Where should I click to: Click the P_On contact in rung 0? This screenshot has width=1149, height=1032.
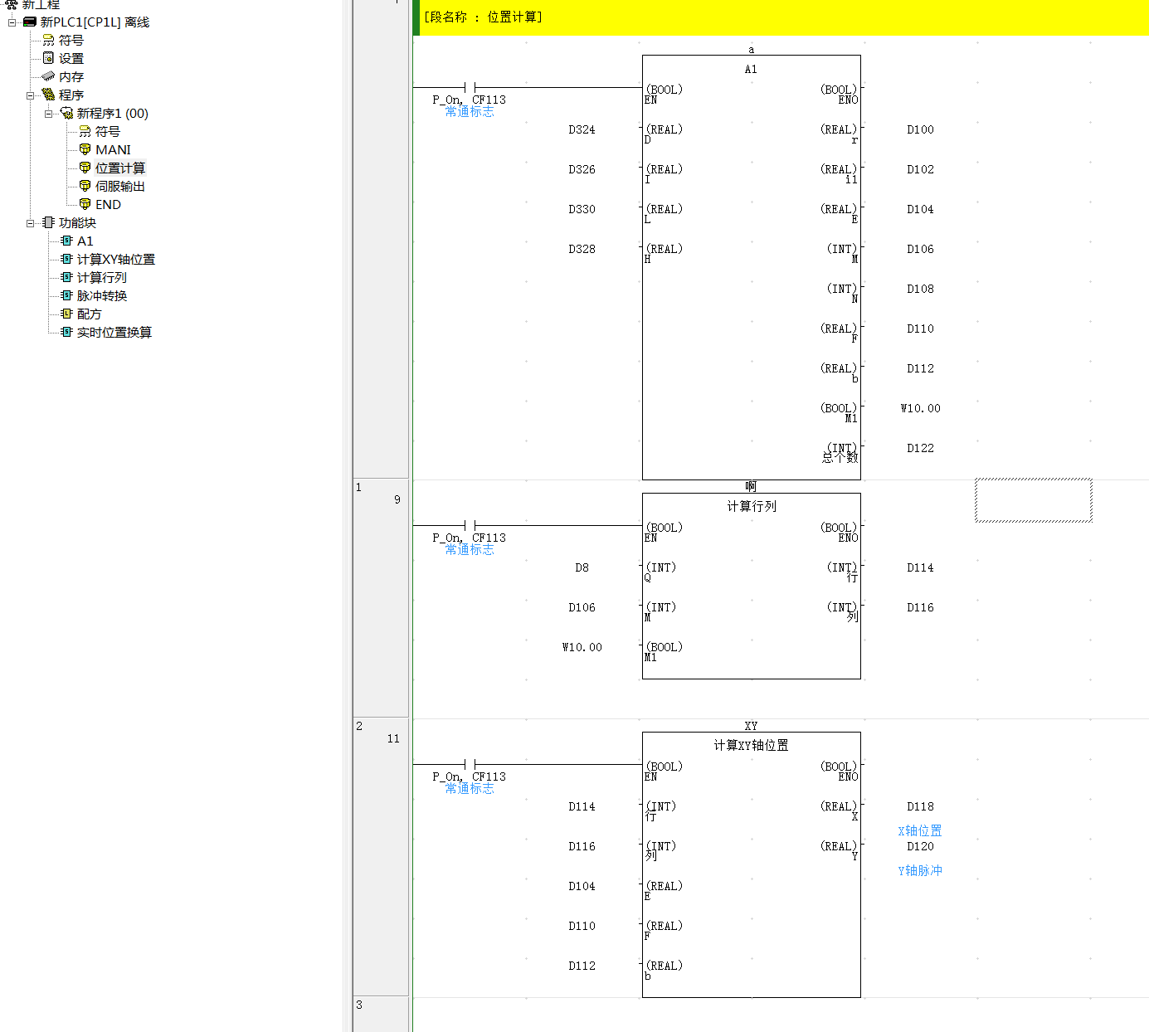(470, 87)
